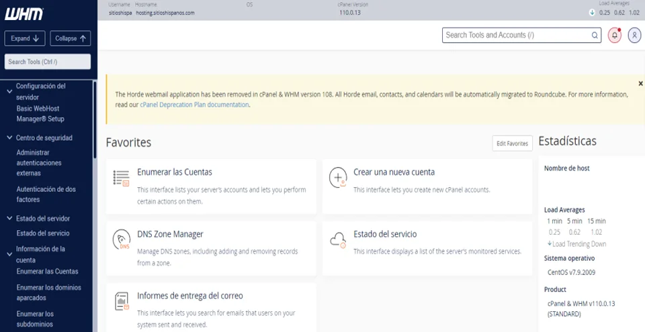Viewport: 645px width, 332px height.
Task: Dismiss the Horde webmail notice banner
Action: tap(640, 83)
